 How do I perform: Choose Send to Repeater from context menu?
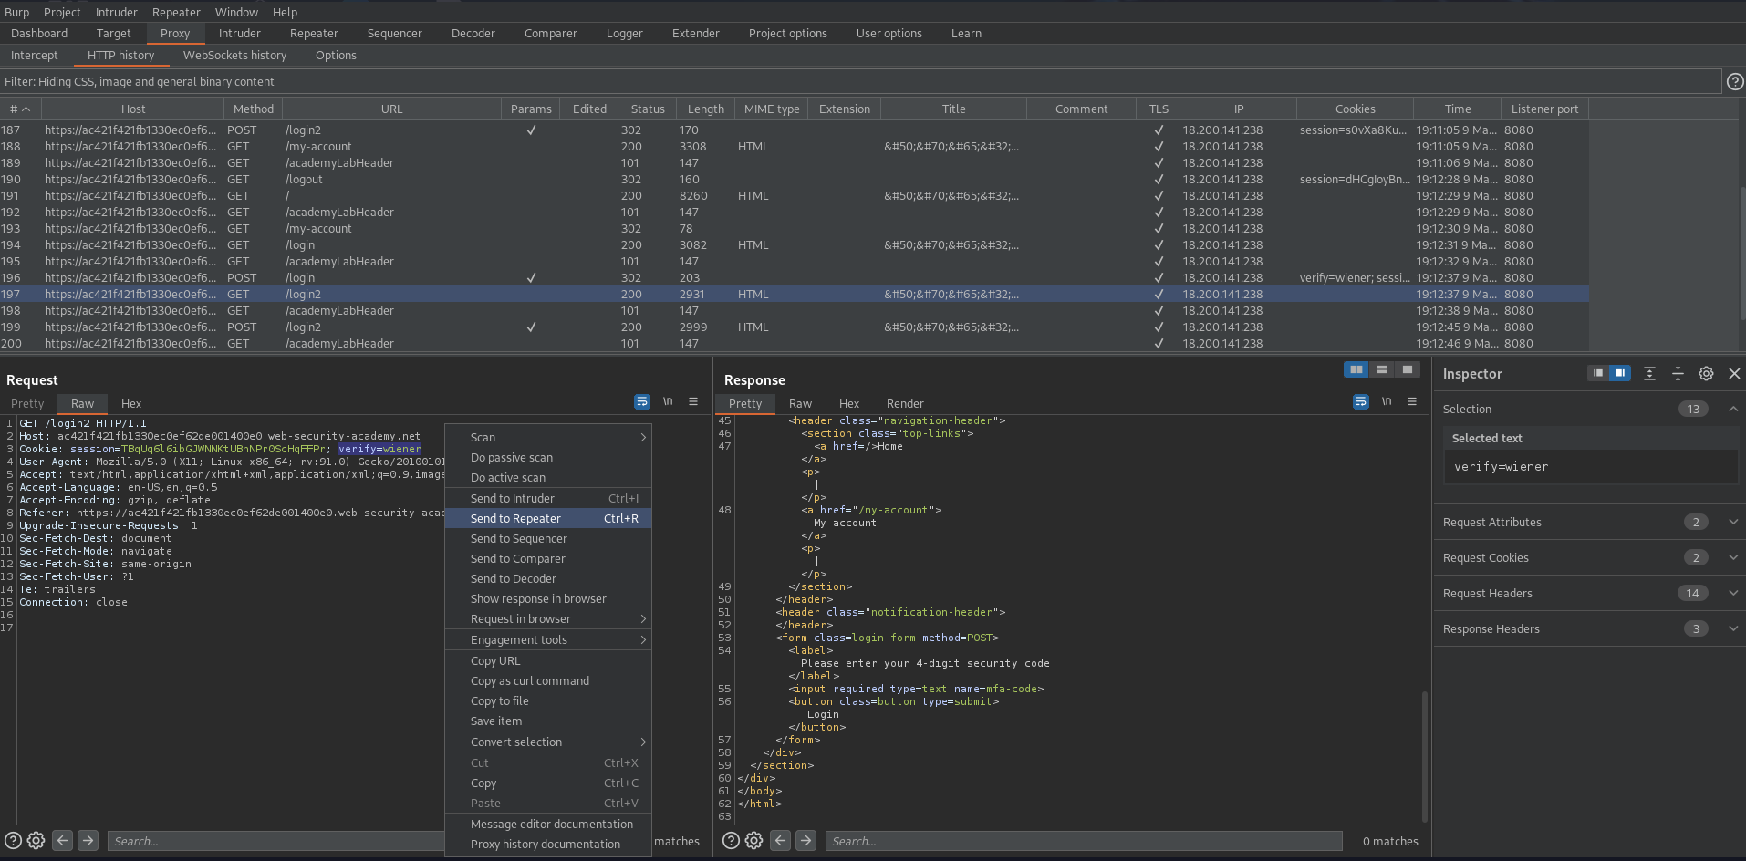pyautogui.click(x=548, y=518)
